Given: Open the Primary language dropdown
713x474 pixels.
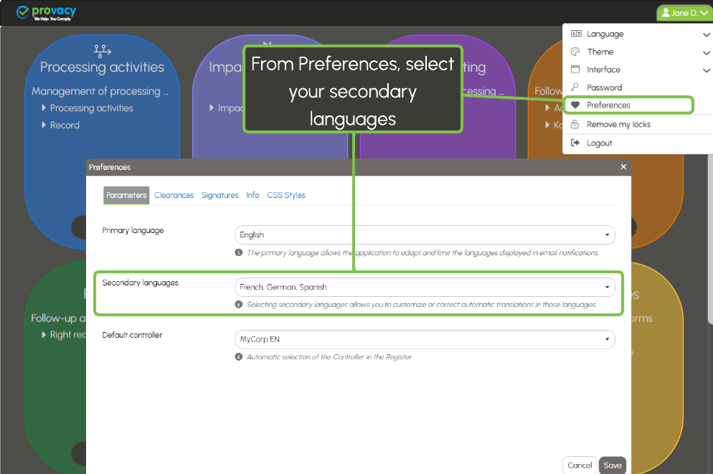Looking at the screenshot, I should tap(425, 234).
